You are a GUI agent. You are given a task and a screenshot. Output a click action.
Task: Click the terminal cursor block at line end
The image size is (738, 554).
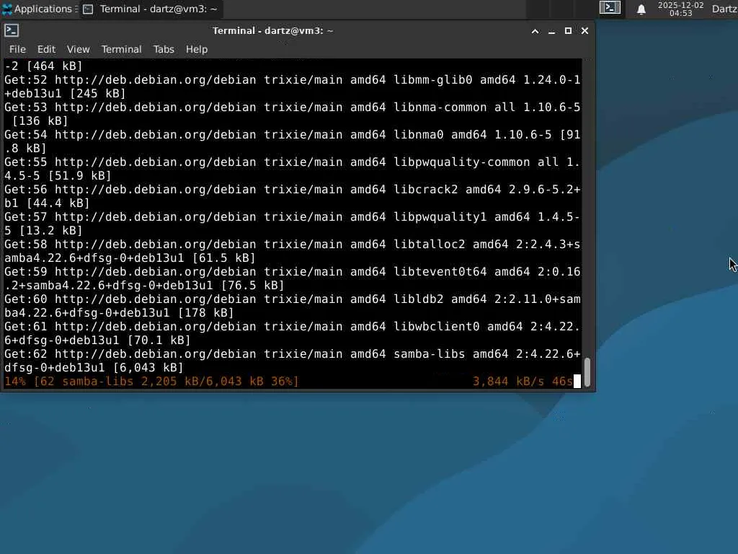(577, 381)
